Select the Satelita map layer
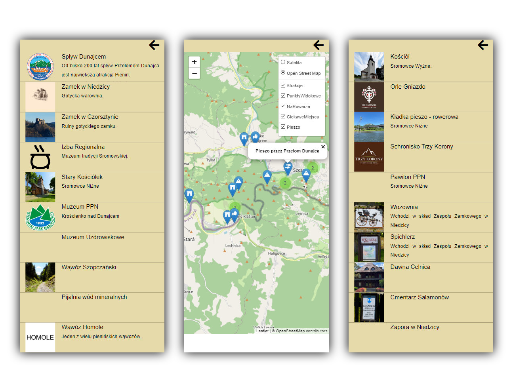 (283, 62)
